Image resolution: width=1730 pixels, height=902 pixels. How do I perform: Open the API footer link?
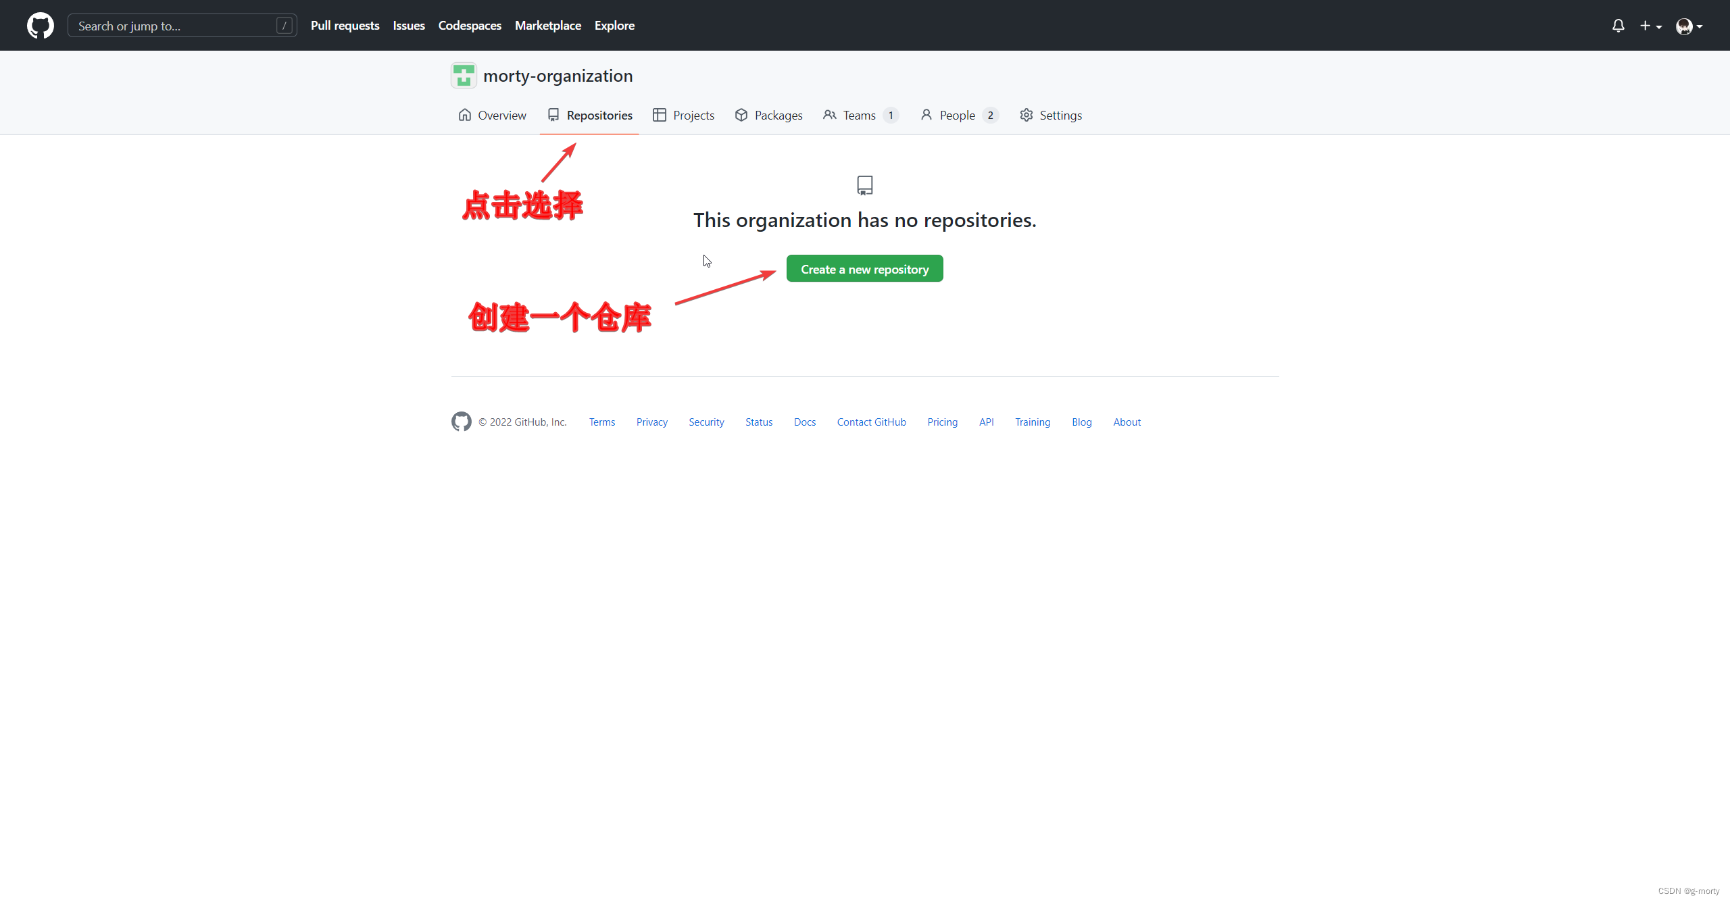(x=986, y=422)
